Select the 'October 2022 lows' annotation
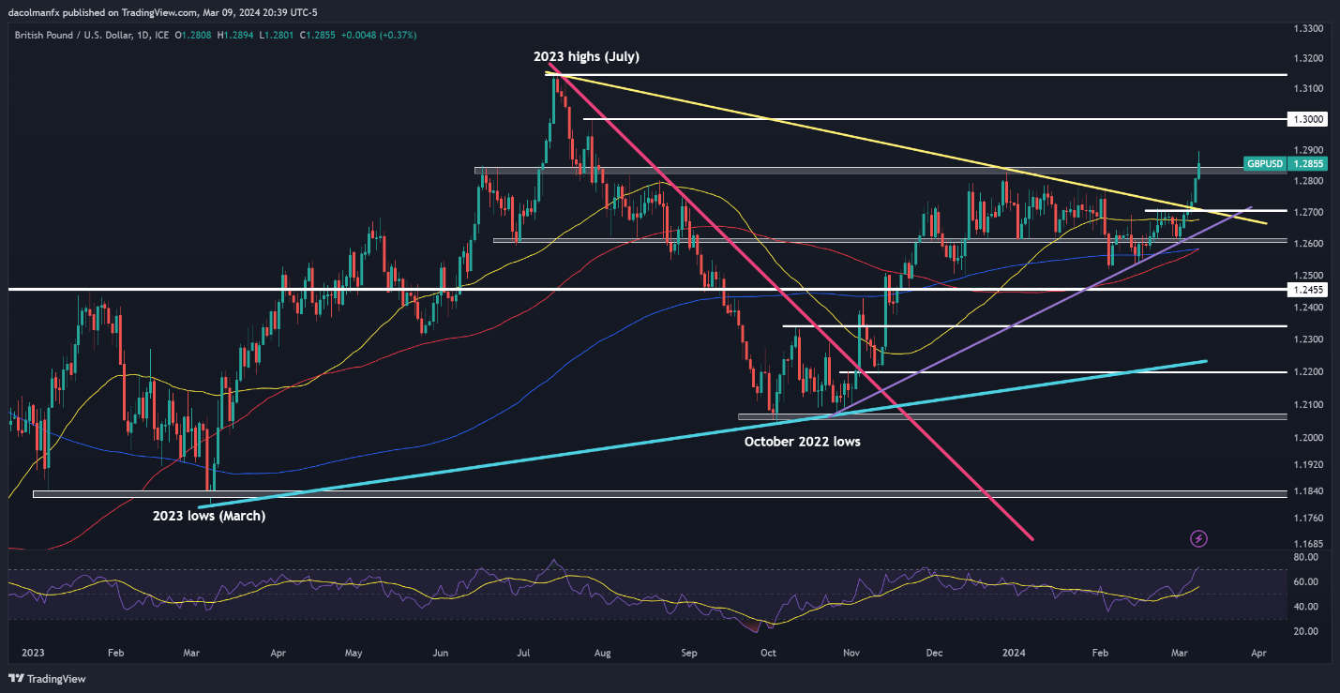The image size is (1340, 693). tap(802, 441)
